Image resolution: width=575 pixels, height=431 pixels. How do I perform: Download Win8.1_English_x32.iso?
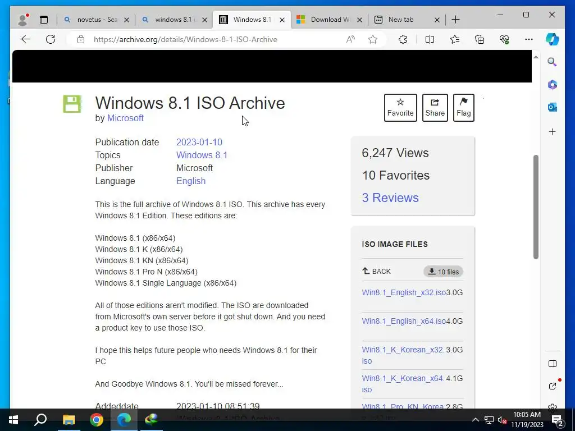pyautogui.click(x=404, y=292)
